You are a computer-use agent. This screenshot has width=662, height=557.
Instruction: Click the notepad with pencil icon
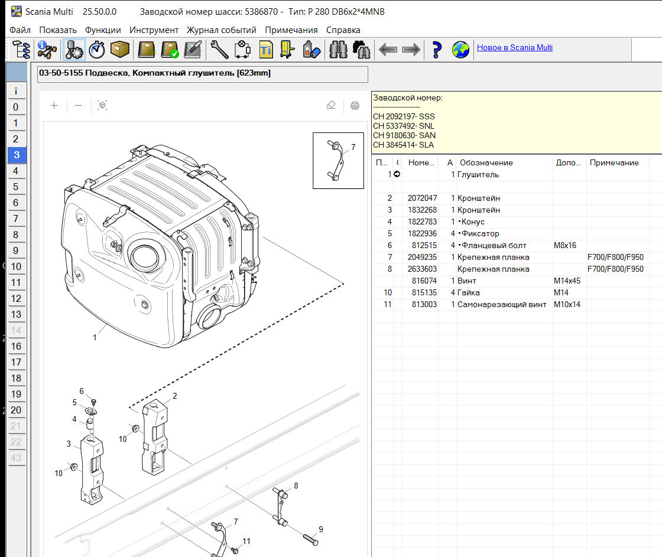tap(193, 50)
